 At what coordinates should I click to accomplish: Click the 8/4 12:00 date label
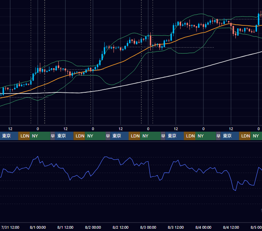click(231, 227)
